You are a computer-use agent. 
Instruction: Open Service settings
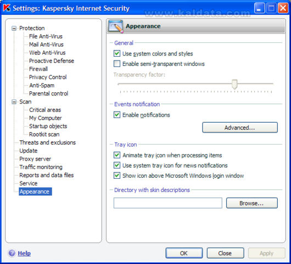coord(29,184)
